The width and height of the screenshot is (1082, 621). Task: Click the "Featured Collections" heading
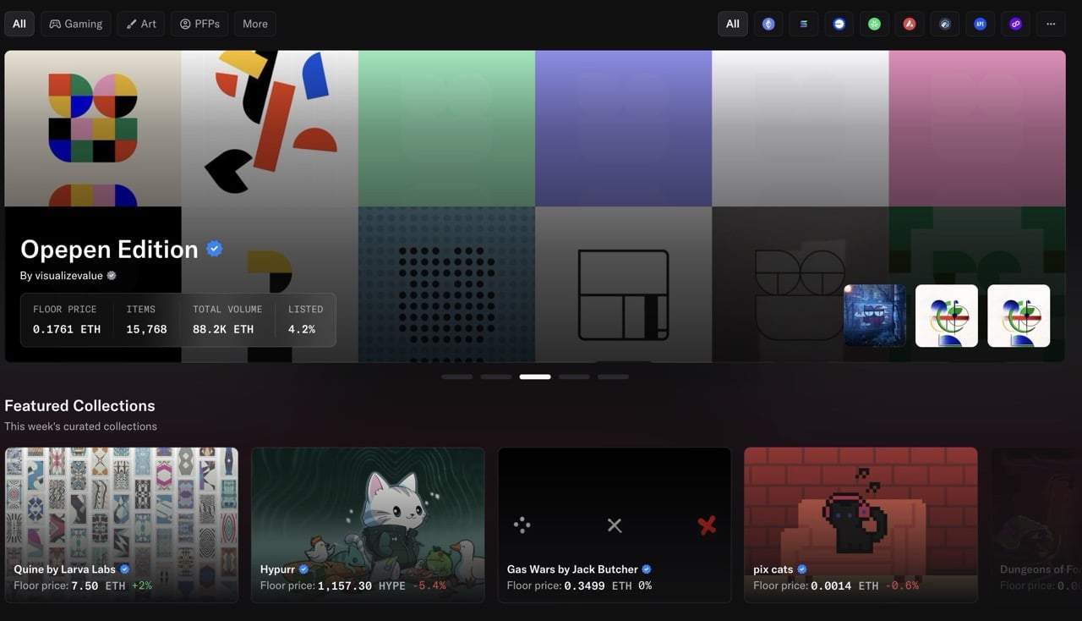[x=80, y=405]
